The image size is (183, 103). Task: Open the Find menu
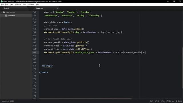click(x=24, y=5)
